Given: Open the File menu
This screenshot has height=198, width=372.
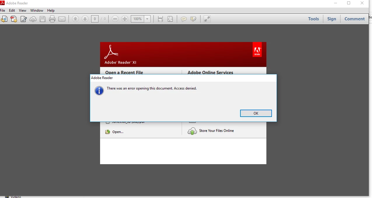Looking at the screenshot, I should [3, 10].
